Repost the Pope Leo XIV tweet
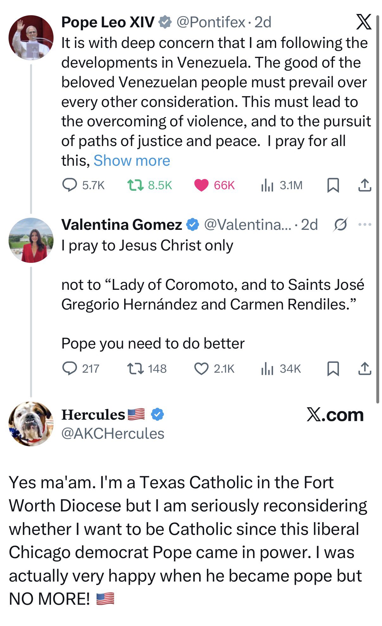 pyautogui.click(x=135, y=185)
